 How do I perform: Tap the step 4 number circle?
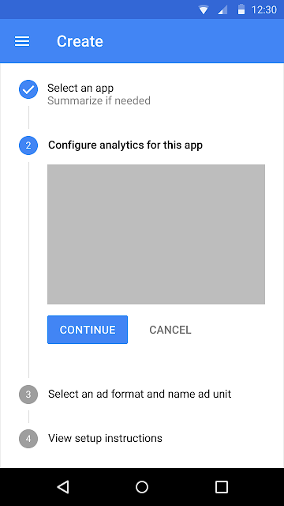coord(28,439)
